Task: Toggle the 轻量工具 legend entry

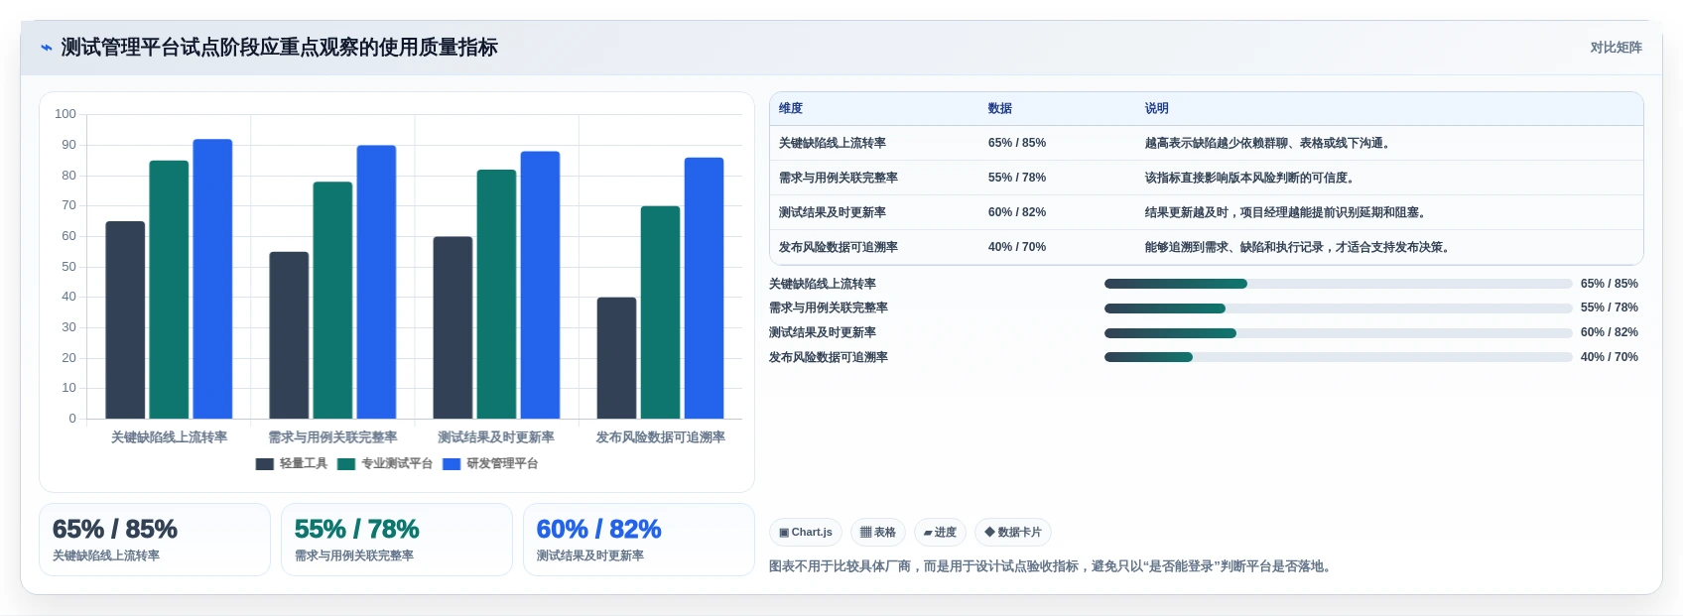Action: (292, 463)
